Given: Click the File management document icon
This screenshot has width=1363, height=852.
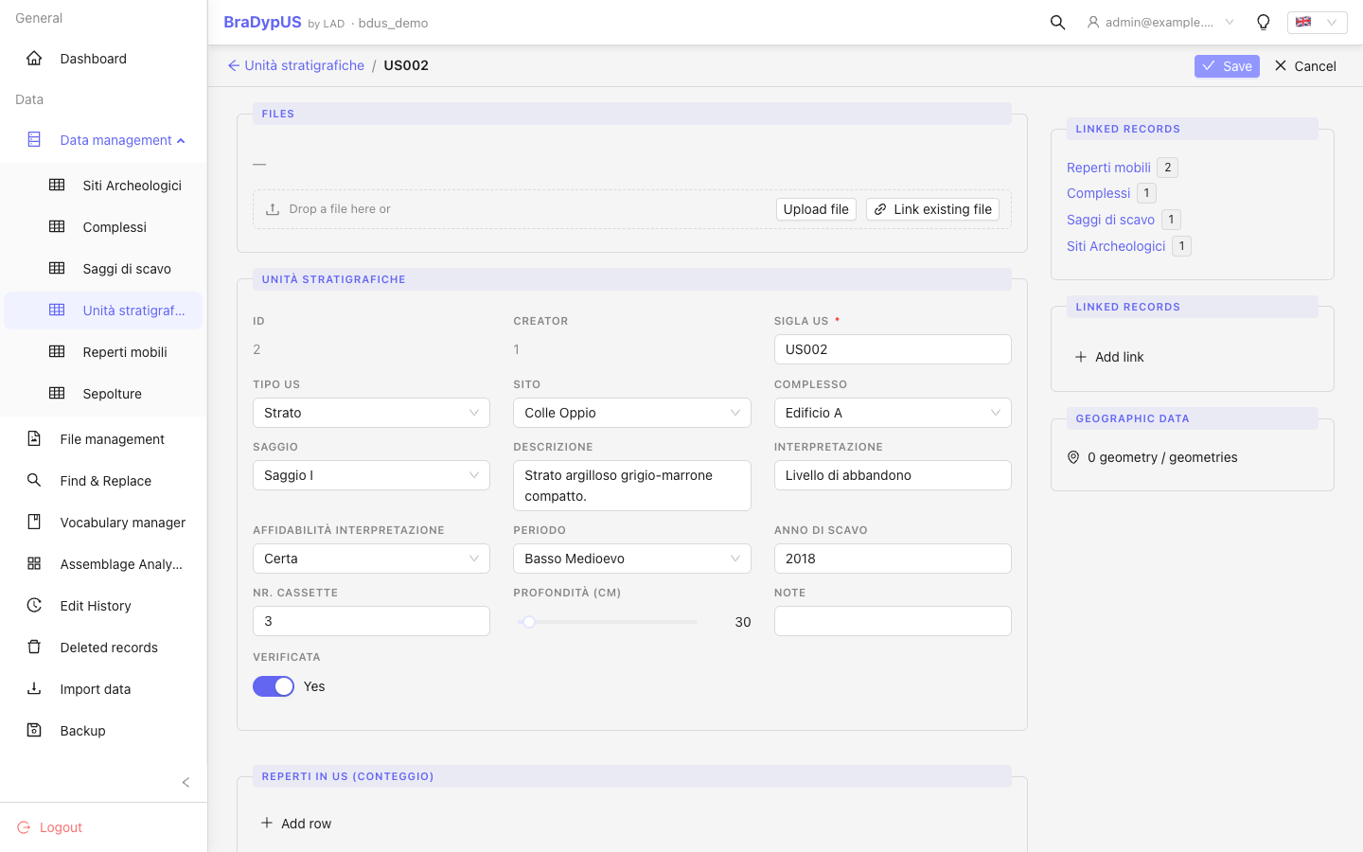Looking at the screenshot, I should (x=34, y=438).
